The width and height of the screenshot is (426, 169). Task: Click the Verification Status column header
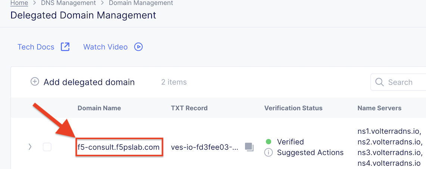(x=293, y=108)
